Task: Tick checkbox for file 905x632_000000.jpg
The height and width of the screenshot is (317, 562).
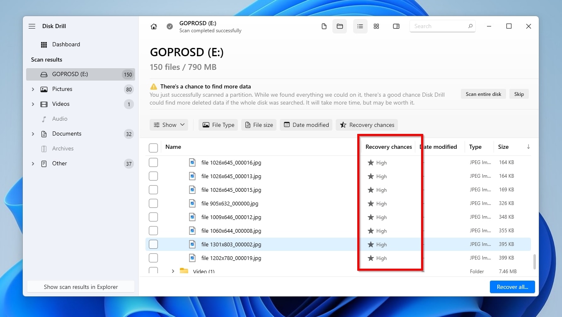Action: pos(153,204)
